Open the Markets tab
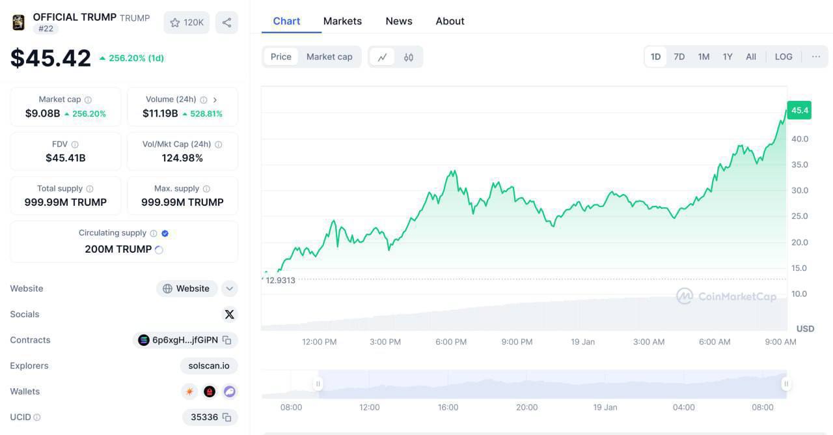833x435 pixels. point(342,21)
